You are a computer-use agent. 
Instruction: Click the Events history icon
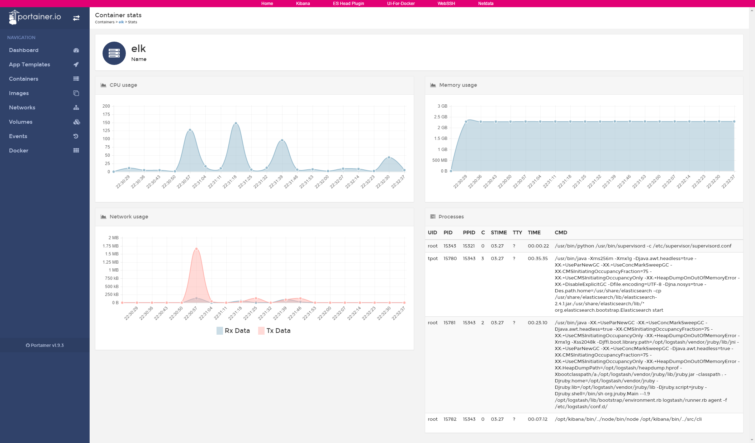(76, 136)
